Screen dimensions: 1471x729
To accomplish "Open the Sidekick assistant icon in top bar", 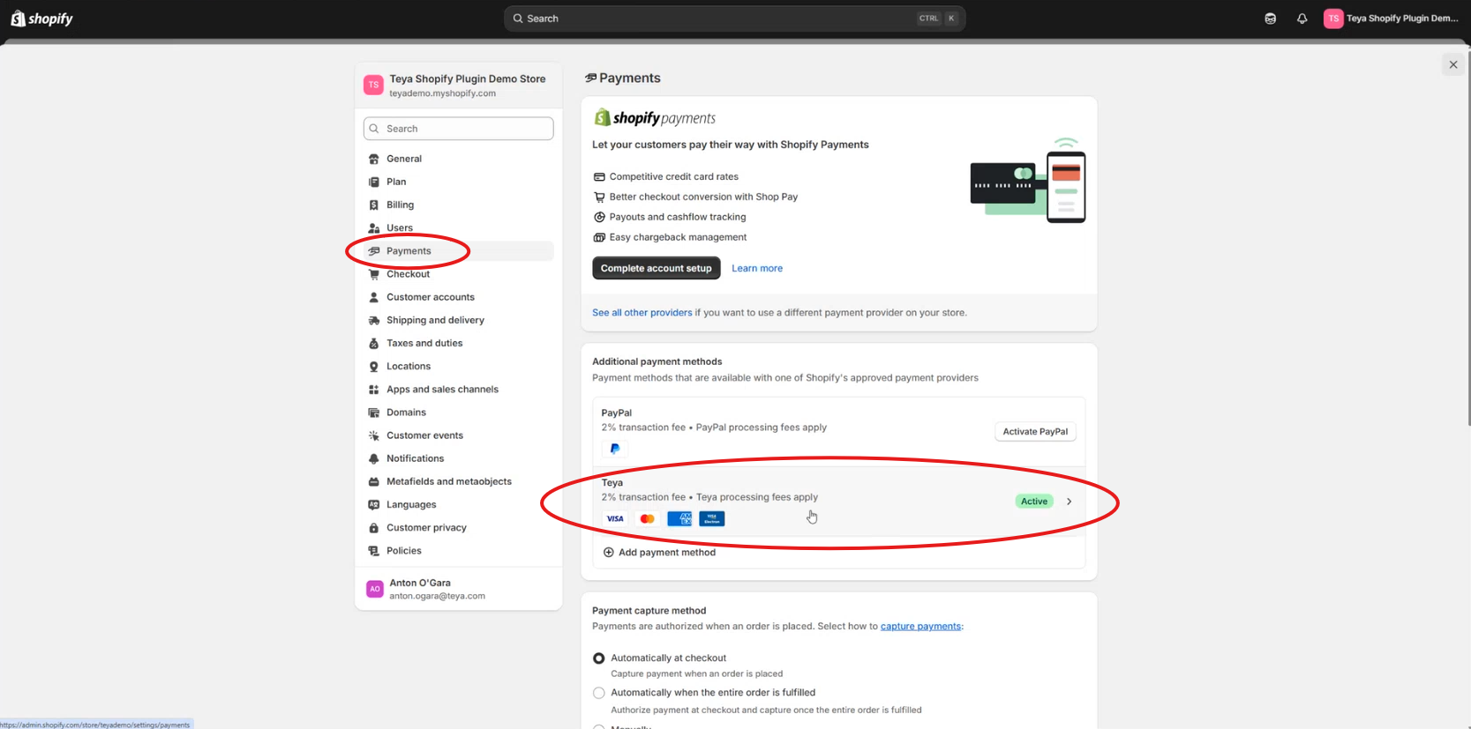I will pos(1270,19).
